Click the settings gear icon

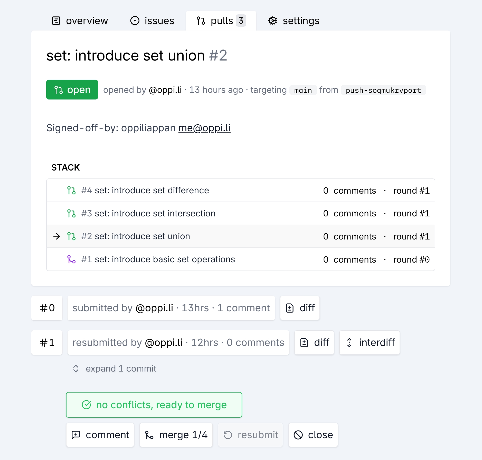point(273,21)
